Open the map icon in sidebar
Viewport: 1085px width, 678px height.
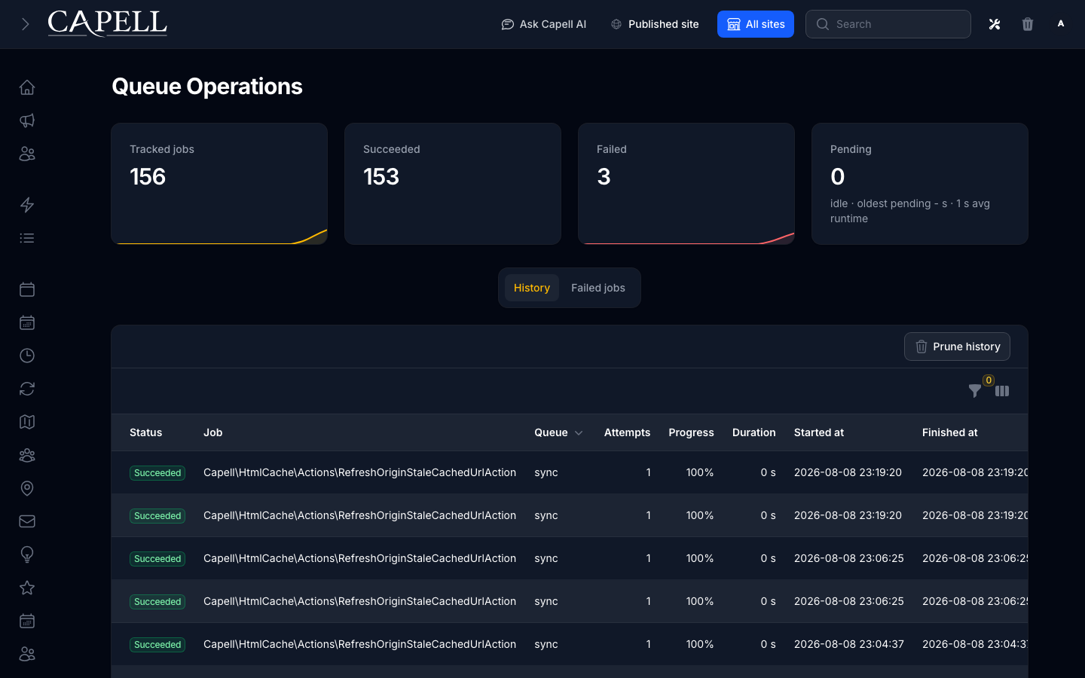27,422
